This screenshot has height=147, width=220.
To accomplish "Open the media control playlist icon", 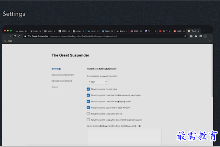I will pyautogui.click(x=201, y=36).
